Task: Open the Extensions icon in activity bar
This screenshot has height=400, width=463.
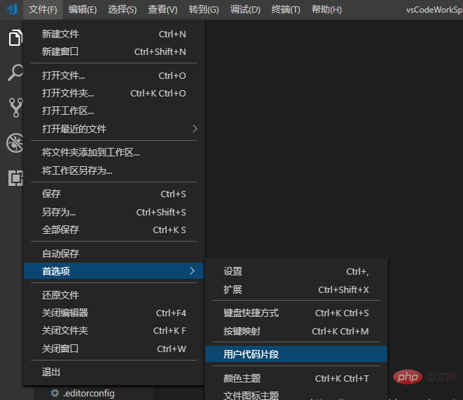Action: (15, 178)
